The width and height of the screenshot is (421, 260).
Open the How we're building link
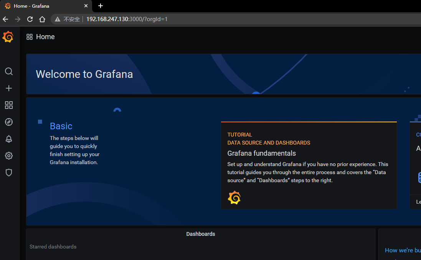(403, 250)
